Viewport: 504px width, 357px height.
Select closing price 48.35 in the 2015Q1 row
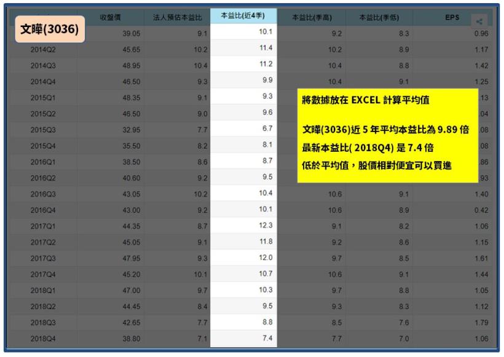click(x=131, y=98)
